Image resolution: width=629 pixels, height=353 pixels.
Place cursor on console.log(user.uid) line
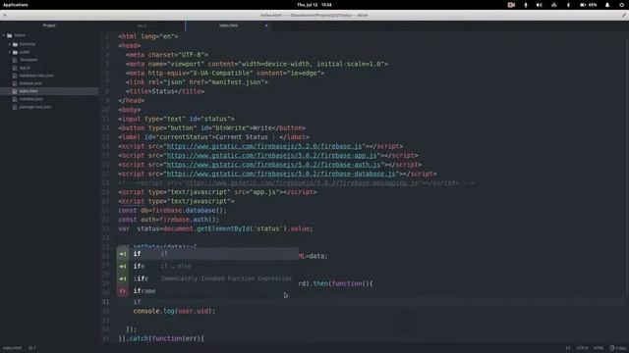pos(174,311)
